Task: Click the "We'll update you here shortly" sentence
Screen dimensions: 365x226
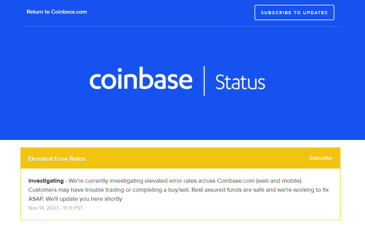Action: coord(84,199)
